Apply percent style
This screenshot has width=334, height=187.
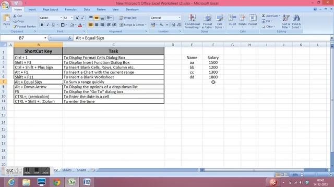(161, 25)
